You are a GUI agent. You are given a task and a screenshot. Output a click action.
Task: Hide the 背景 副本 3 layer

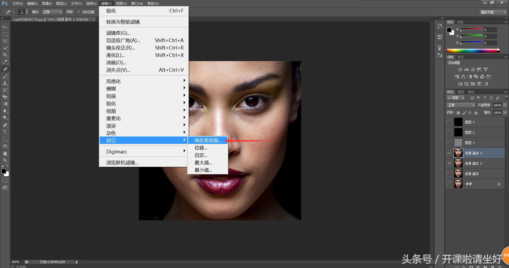coord(449,153)
